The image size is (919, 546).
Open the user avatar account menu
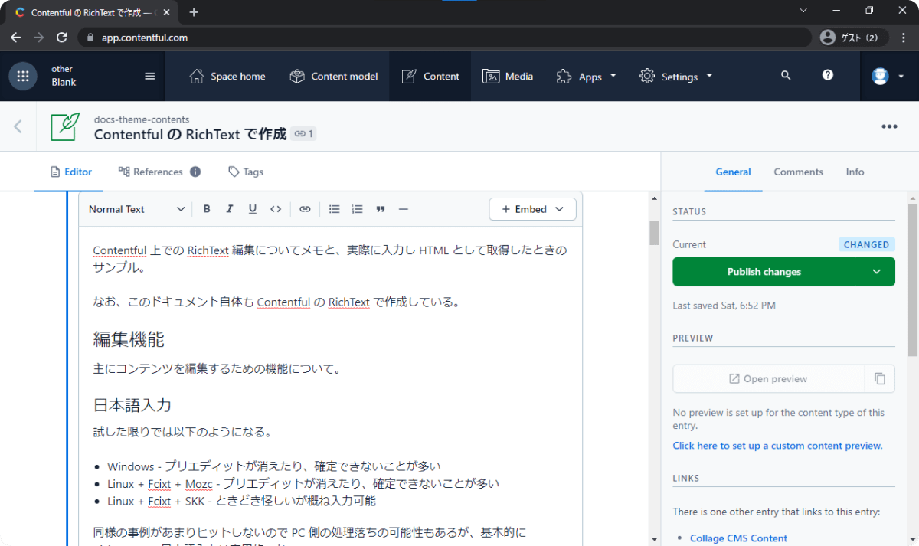click(888, 76)
